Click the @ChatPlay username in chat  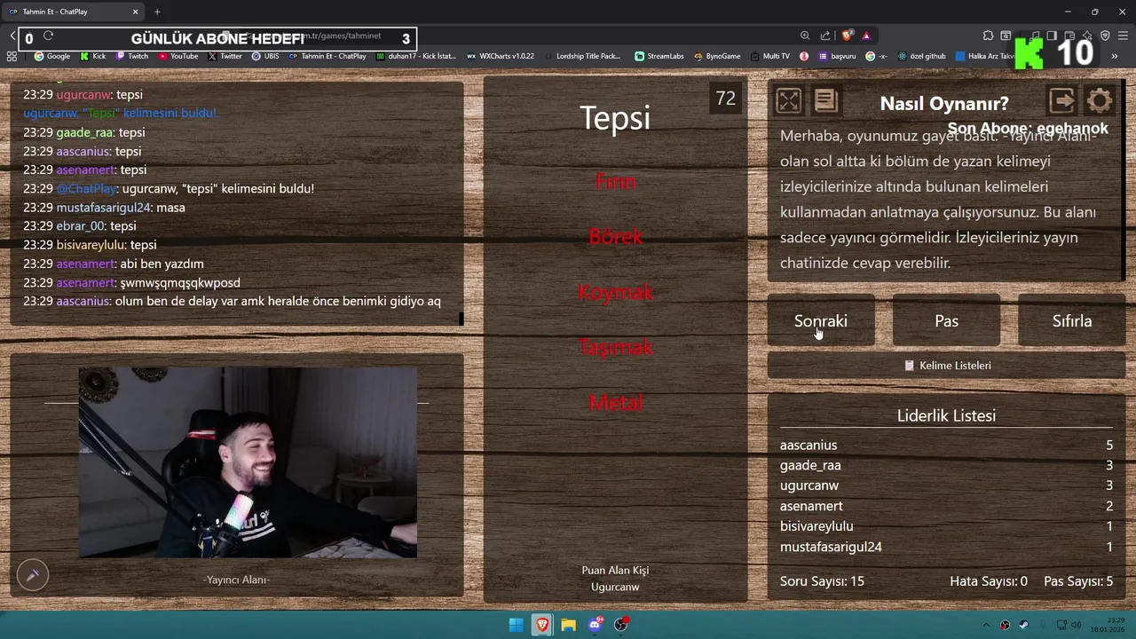pyautogui.click(x=87, y=189)
